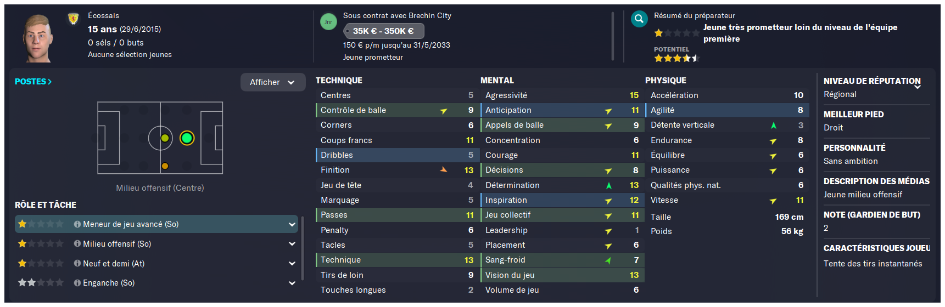Click the 35K € - 350K € value button
Viewport: 945px width, 307px height.
(383, 31)
